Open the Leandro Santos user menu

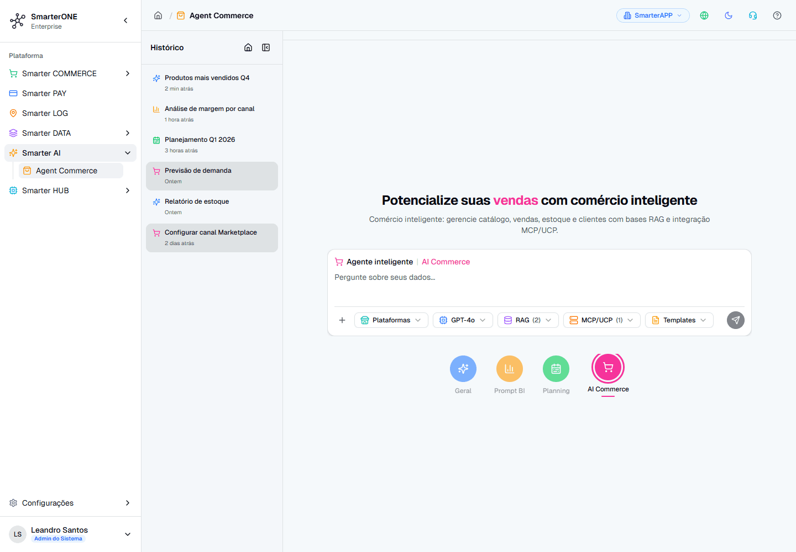tap(70, 534)
